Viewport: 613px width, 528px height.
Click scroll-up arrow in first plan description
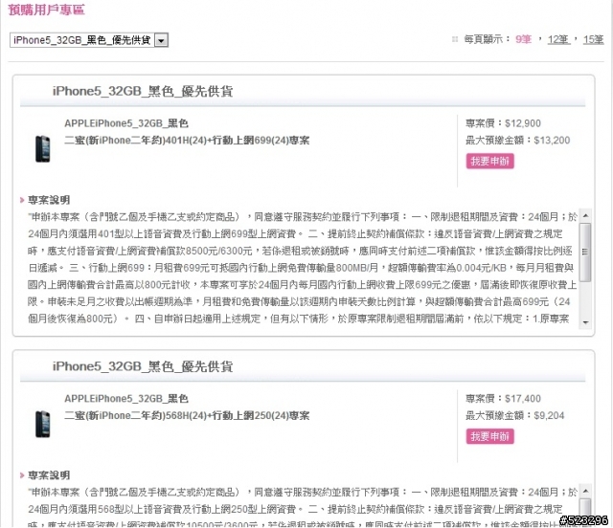585,215
